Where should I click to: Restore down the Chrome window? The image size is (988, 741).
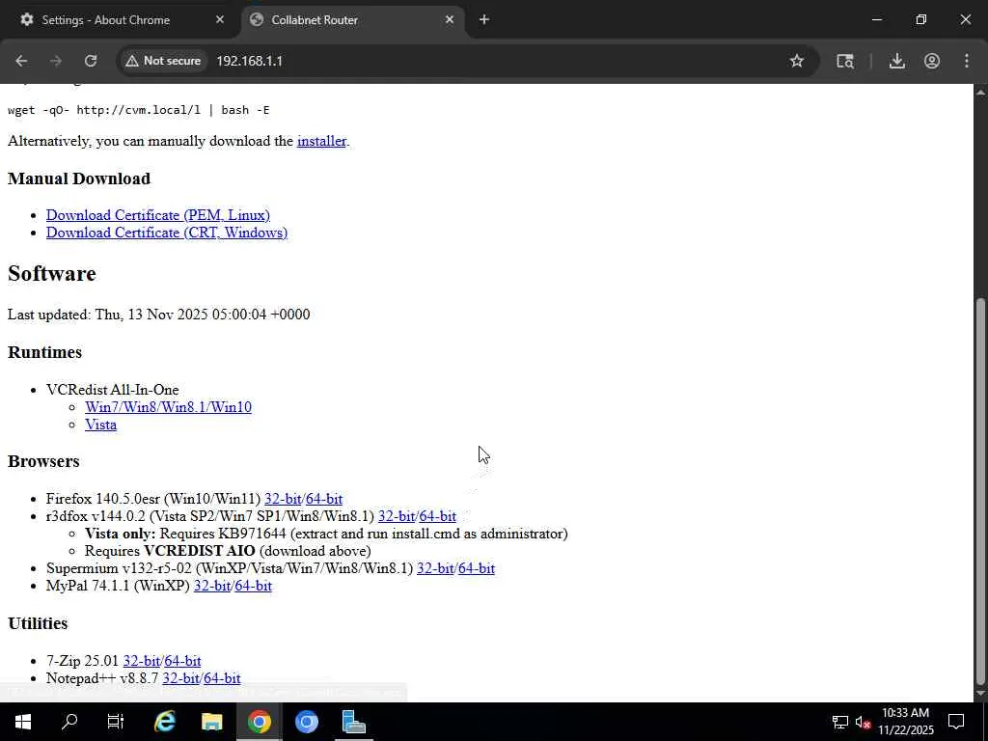921,19
